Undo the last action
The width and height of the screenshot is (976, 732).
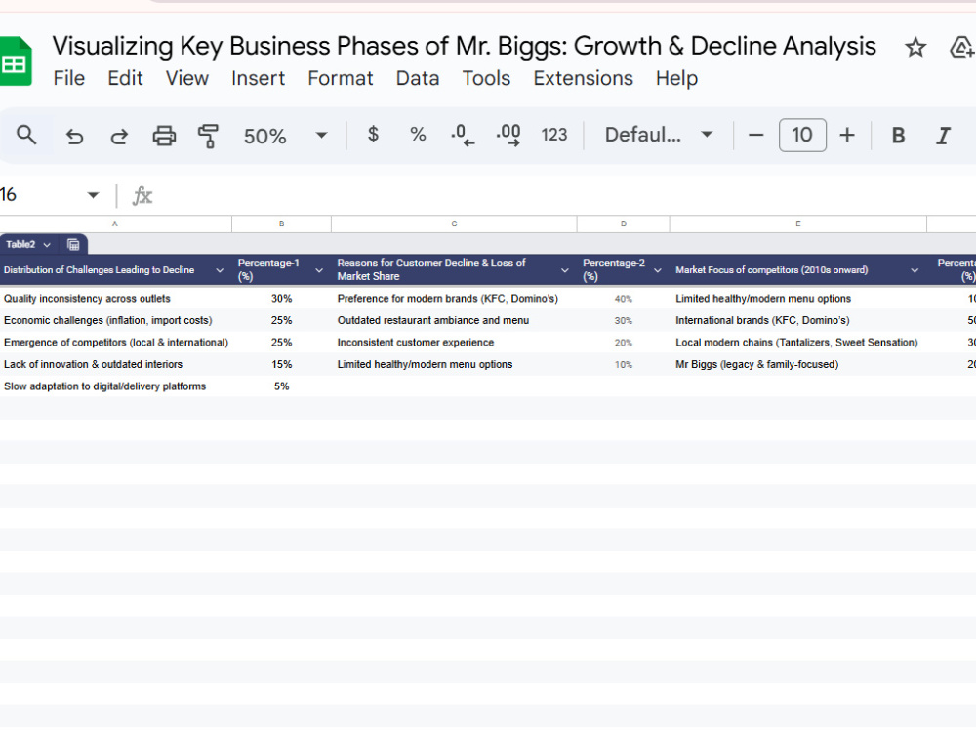[x=74, y=136]
